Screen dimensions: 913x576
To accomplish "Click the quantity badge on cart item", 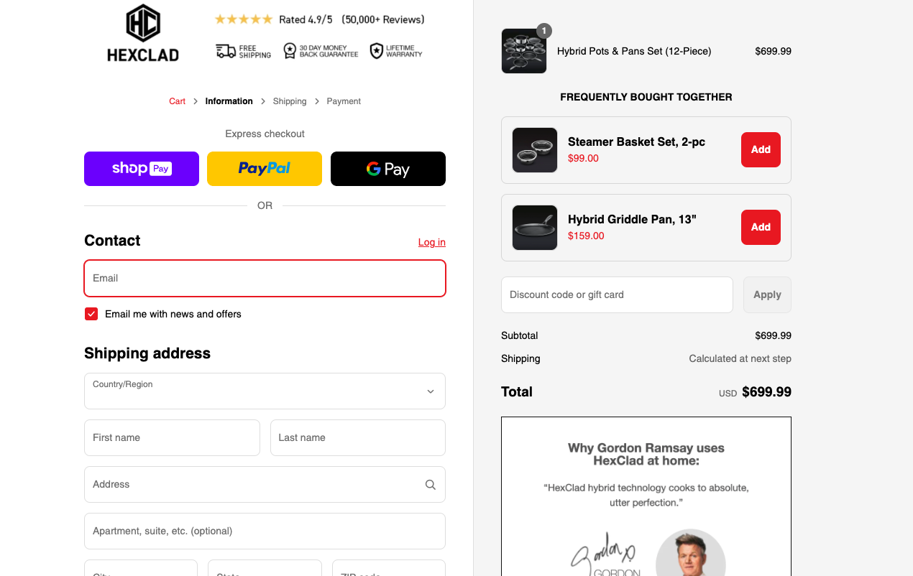I will click(544, 31).
